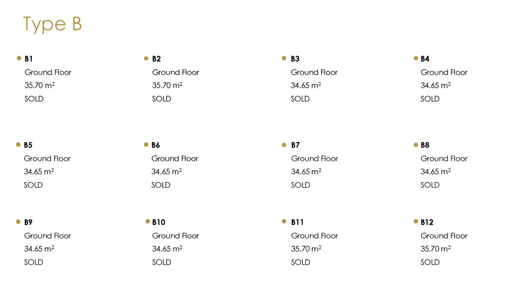Select the B11 unit heading
507x285 pixels.
[297, 222]
